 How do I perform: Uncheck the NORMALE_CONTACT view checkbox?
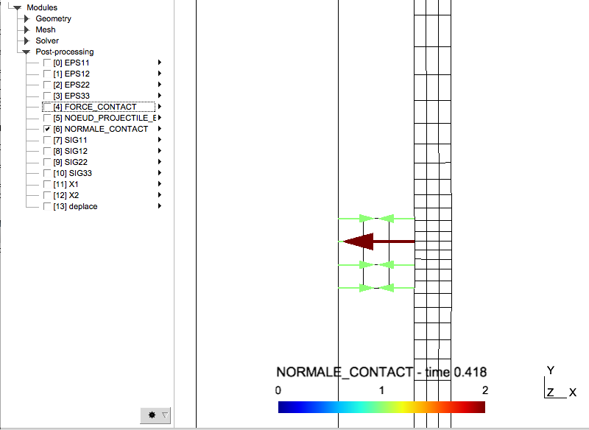[x=47, y=129]
